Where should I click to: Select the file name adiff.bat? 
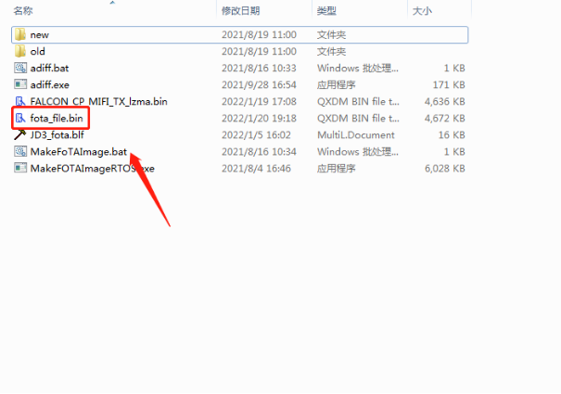coord(49,68)
